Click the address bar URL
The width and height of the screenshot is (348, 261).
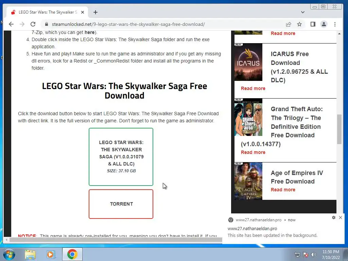tap(128, 24)
